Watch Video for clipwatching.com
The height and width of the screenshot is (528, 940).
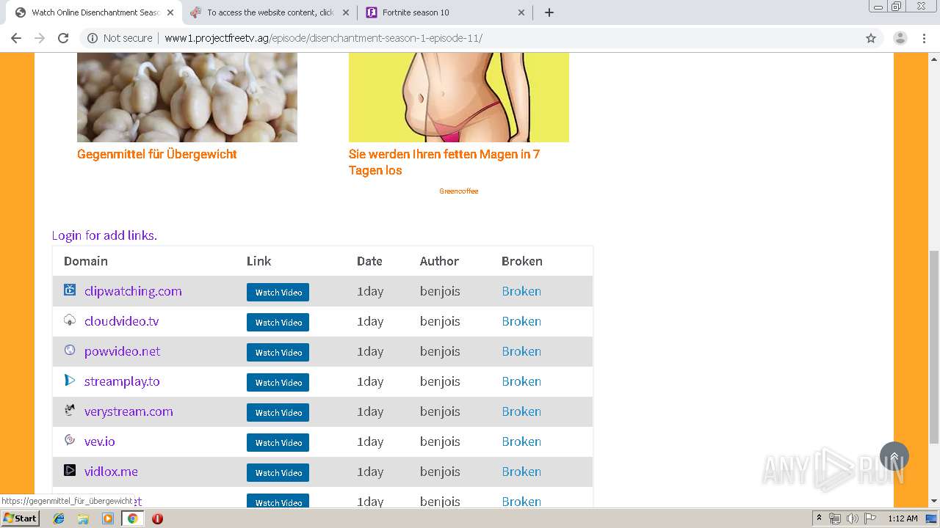click(278, 292)
